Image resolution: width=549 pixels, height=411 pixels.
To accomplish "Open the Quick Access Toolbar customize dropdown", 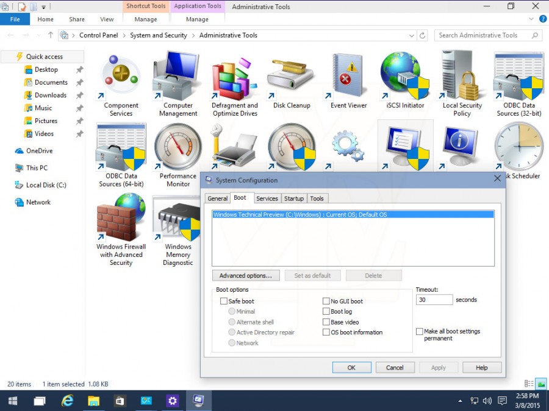I will click(44, 7).
